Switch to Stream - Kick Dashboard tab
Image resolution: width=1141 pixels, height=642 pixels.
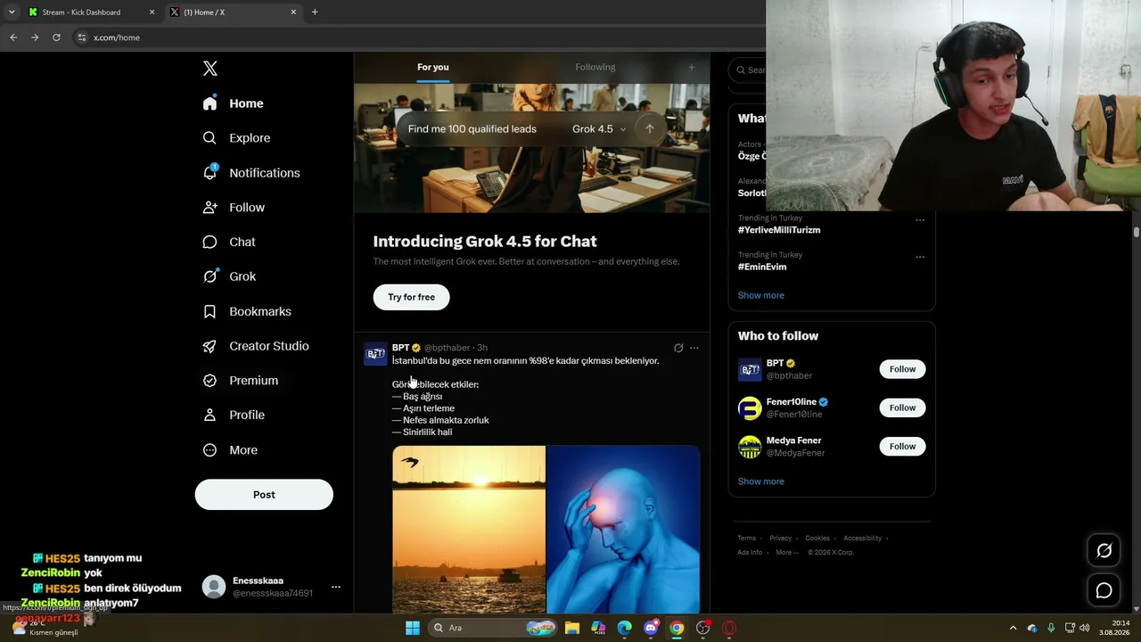click(91, 12)
